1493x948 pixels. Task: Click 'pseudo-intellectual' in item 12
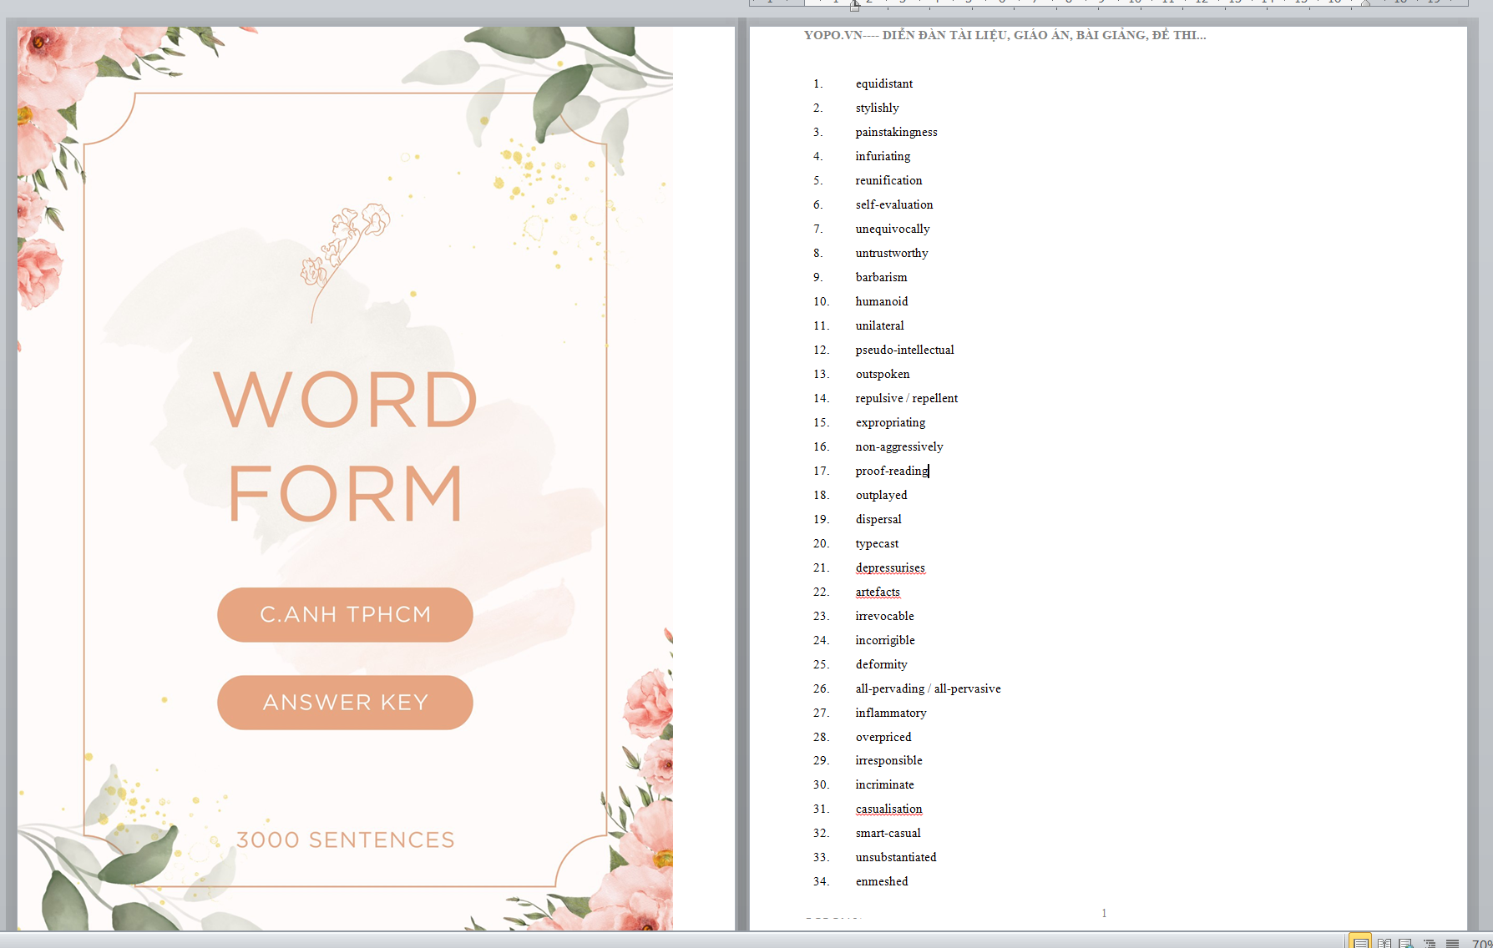[x=904, y=350]
